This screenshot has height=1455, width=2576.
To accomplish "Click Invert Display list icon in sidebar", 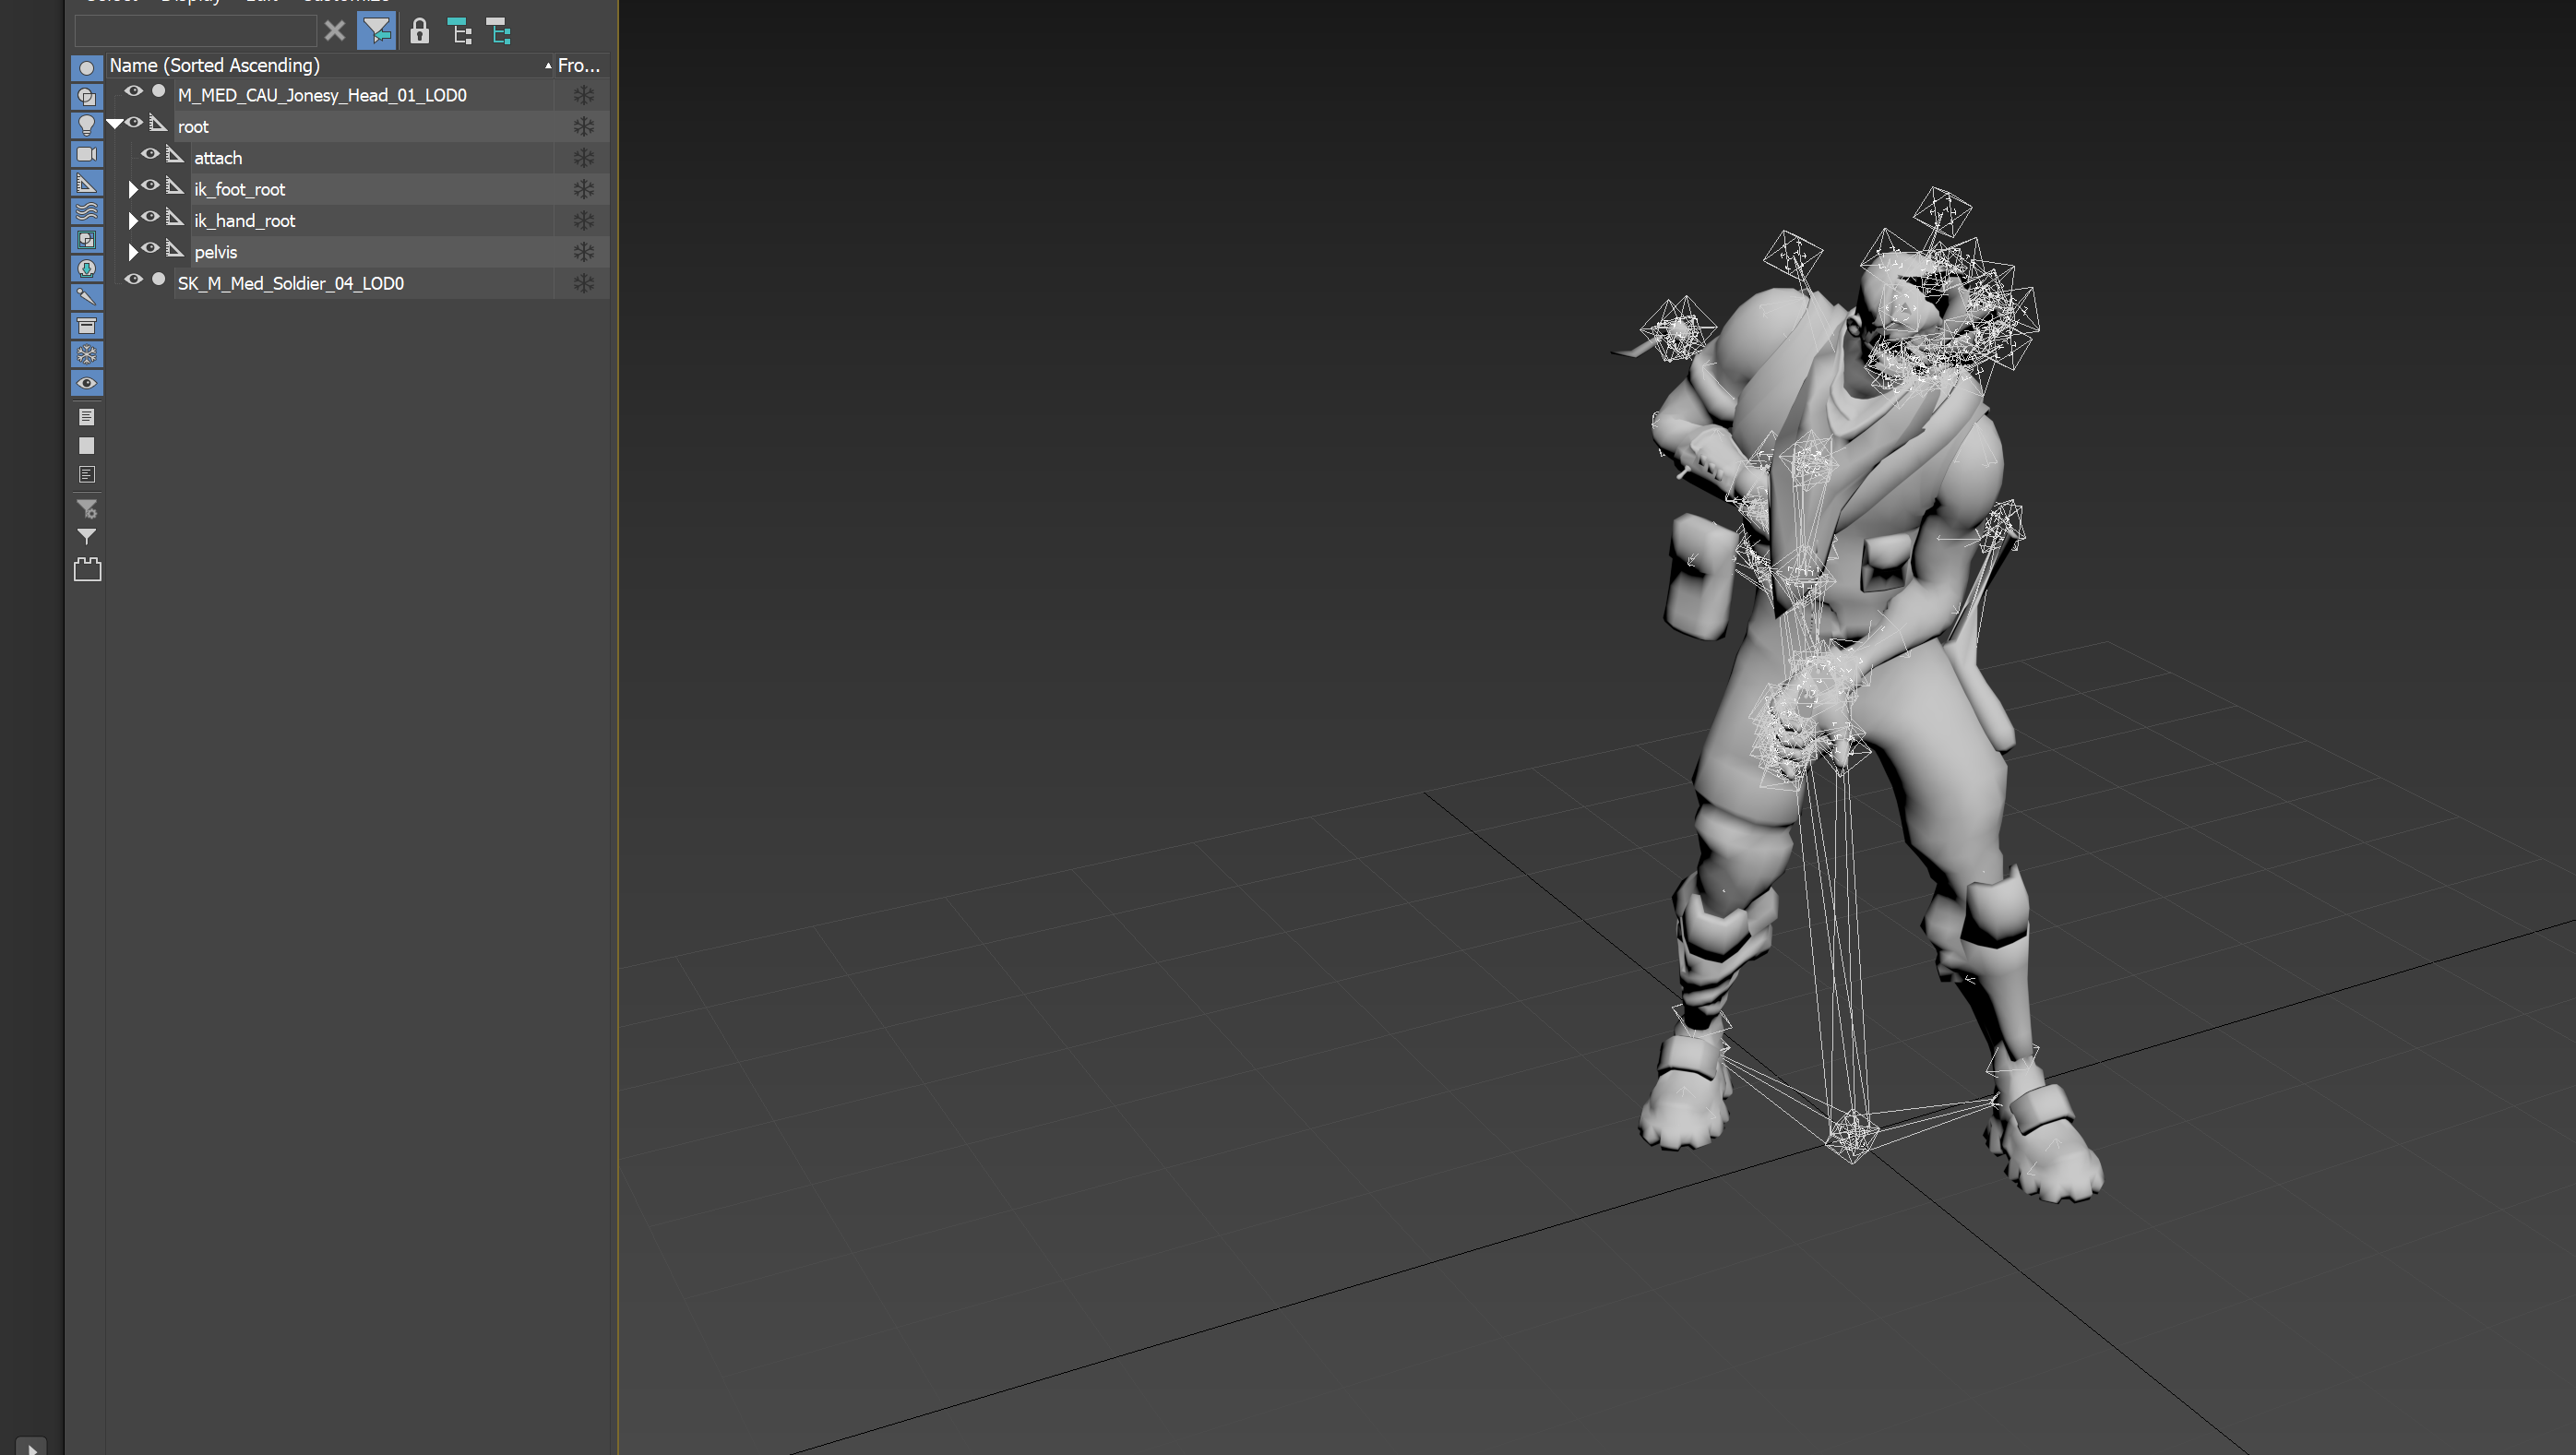I will coord(87,474).
